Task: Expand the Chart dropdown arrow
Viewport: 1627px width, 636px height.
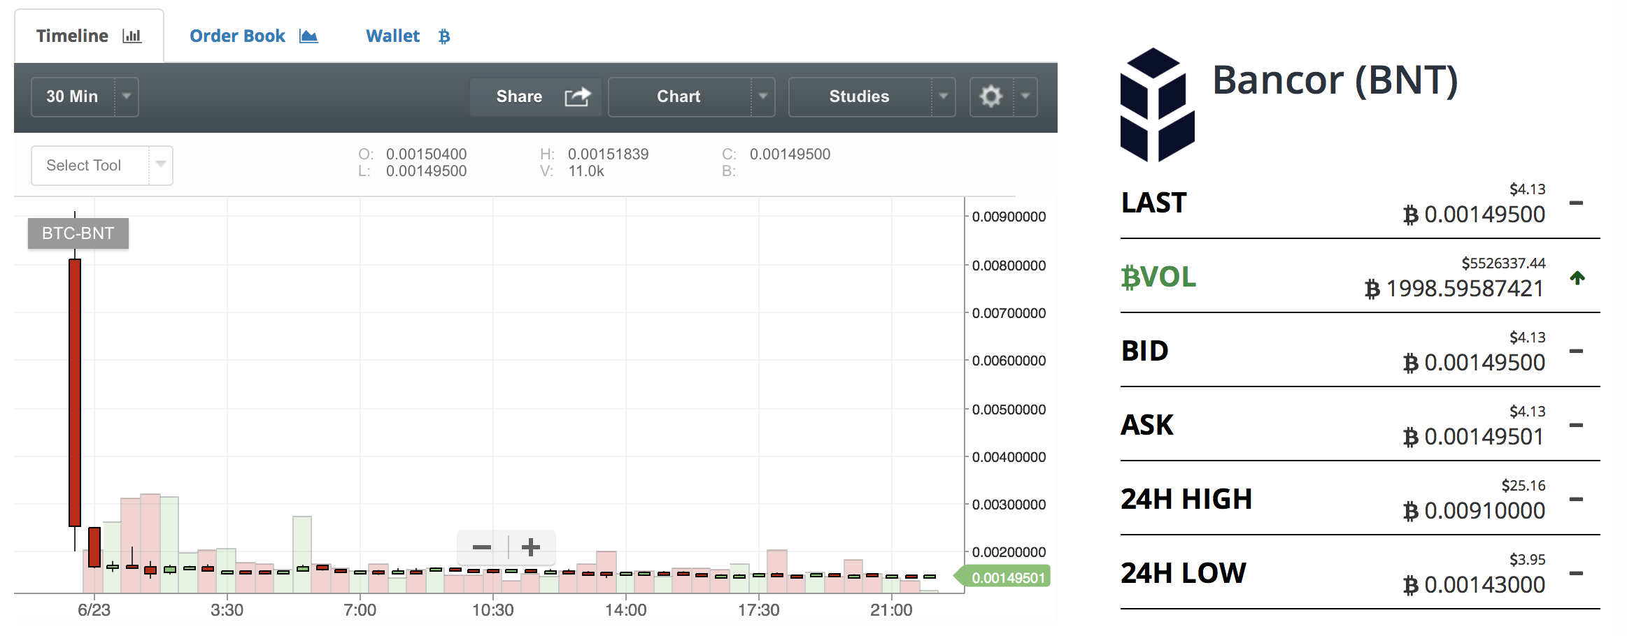Action: 763,96
